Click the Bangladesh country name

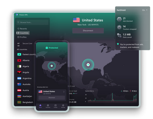(x=28, y=102)
